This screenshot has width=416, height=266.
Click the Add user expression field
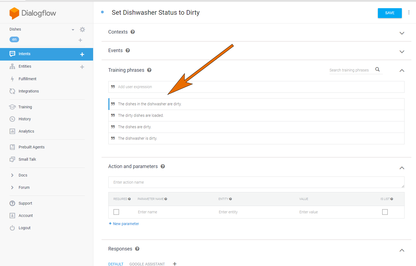[256, 87]
